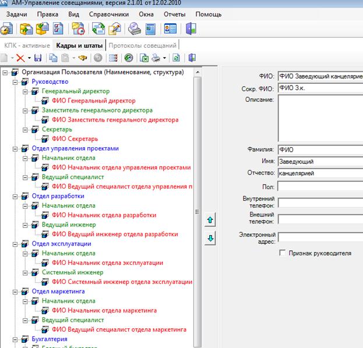Open the Отчеты menu
Viewport: 363px width, 348px height.
pos(175,13)
